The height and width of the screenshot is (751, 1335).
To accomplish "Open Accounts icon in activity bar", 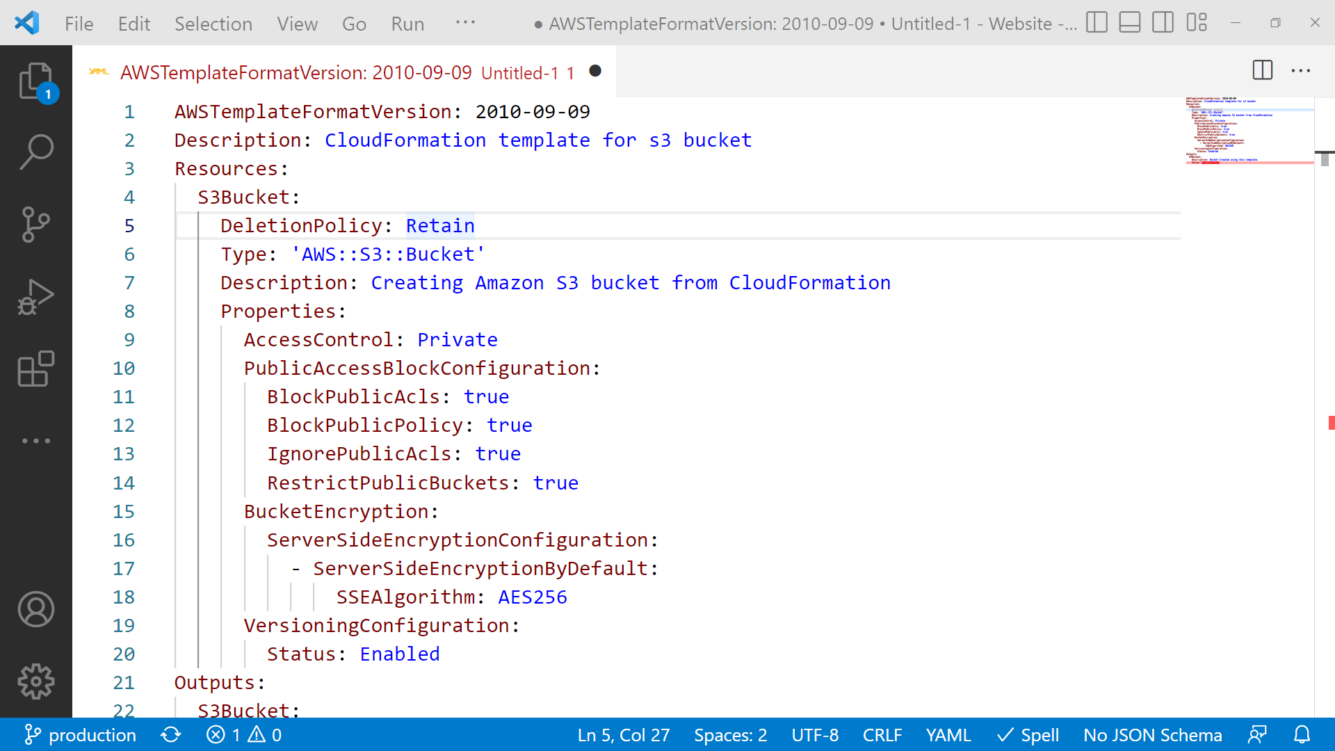I will tap(35, 609).
